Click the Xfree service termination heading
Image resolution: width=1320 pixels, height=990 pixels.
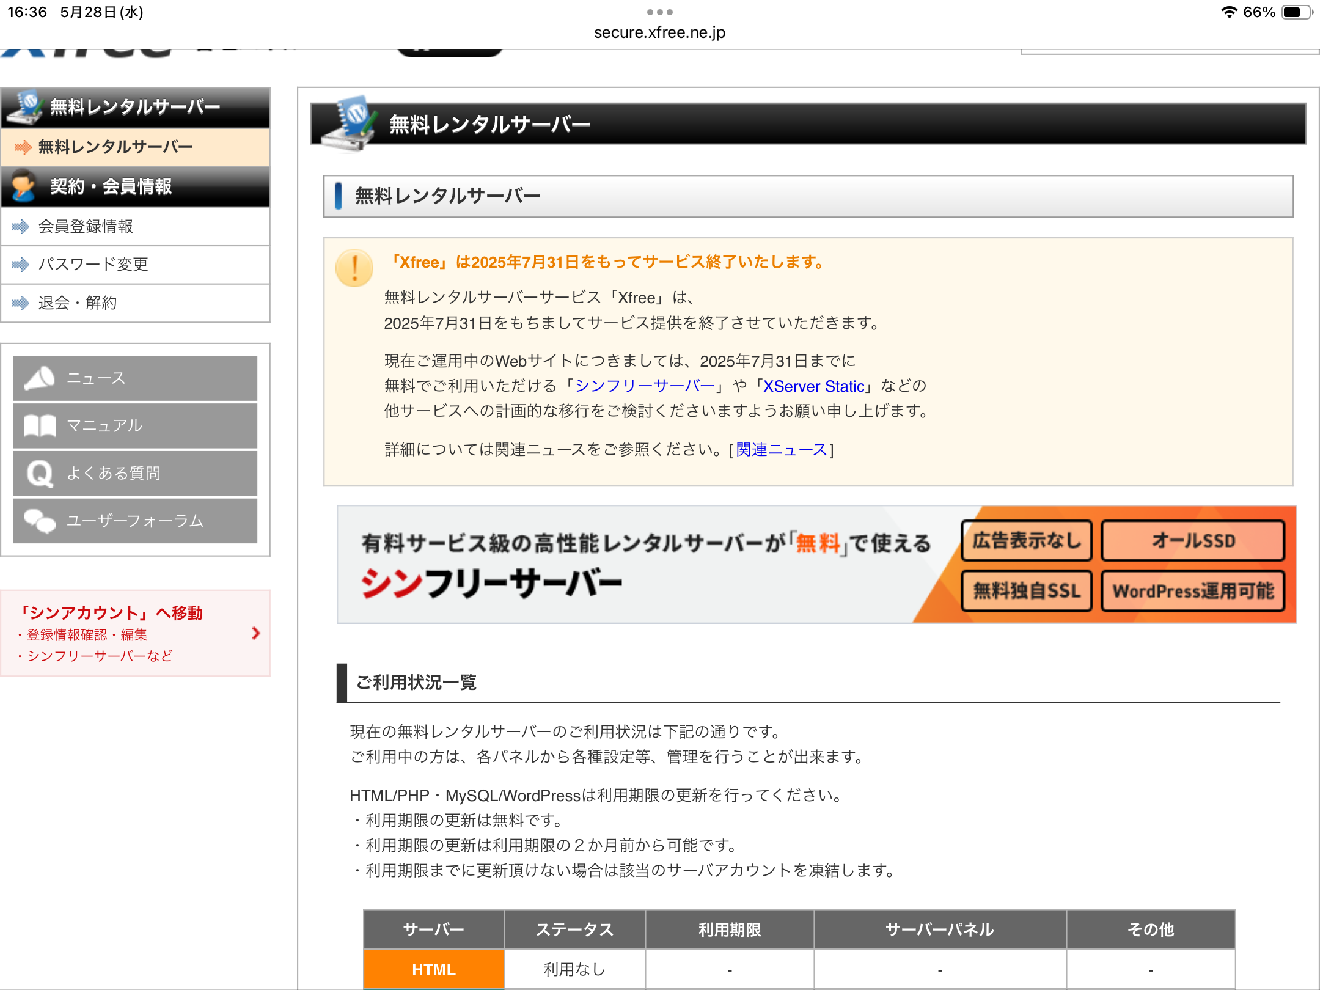[607, 262]
